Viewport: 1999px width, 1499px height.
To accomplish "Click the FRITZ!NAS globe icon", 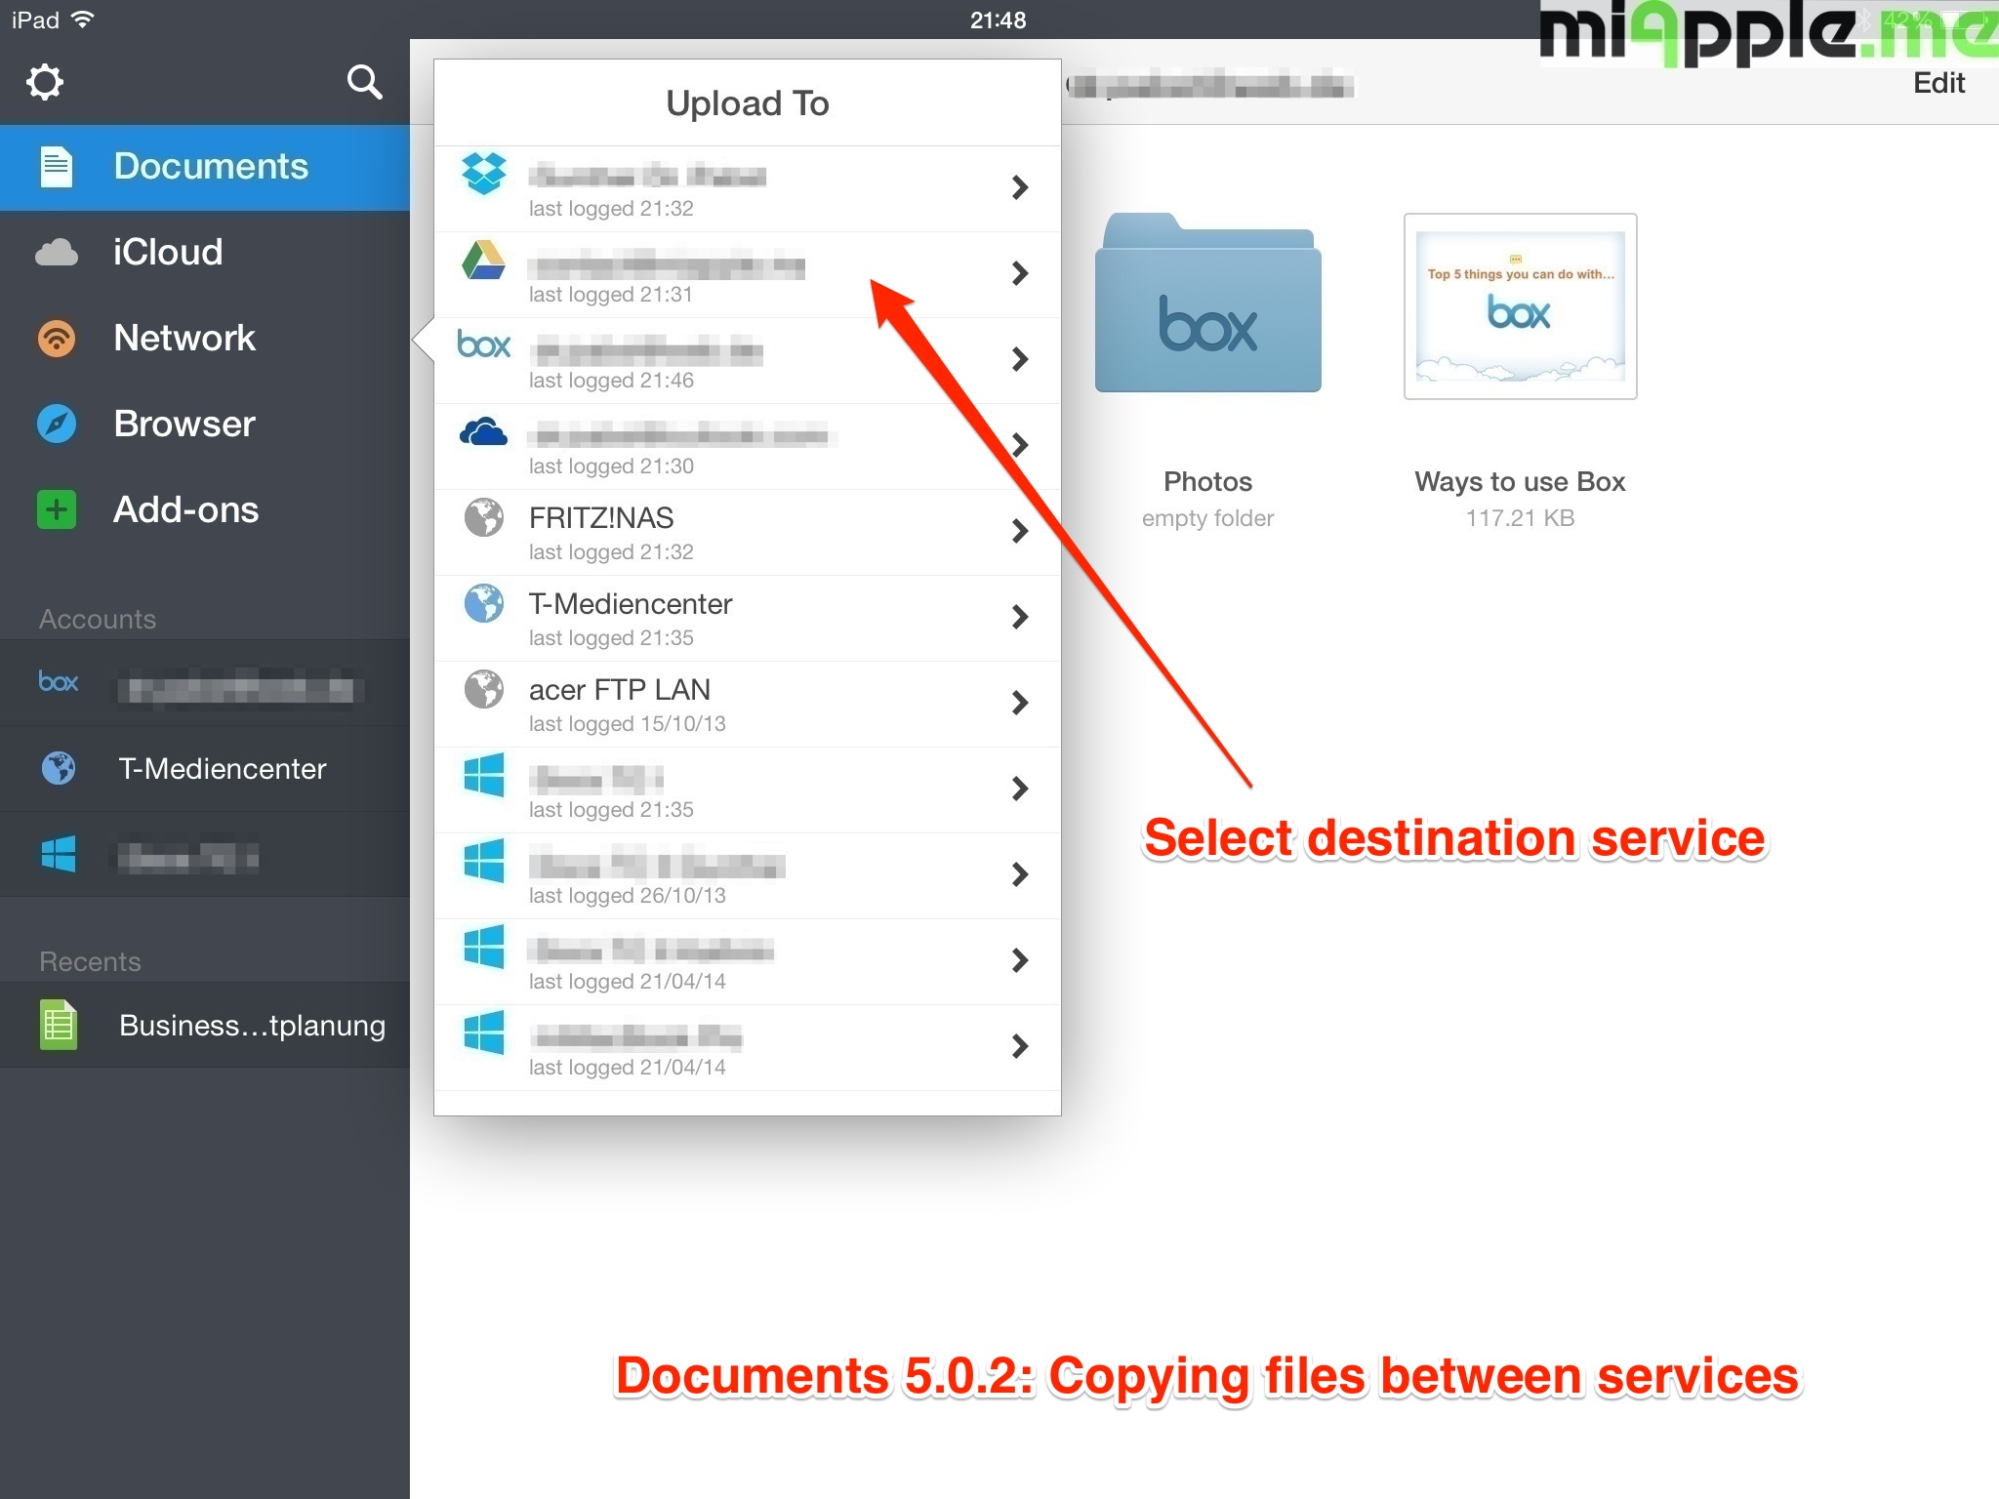I will 484,517.
